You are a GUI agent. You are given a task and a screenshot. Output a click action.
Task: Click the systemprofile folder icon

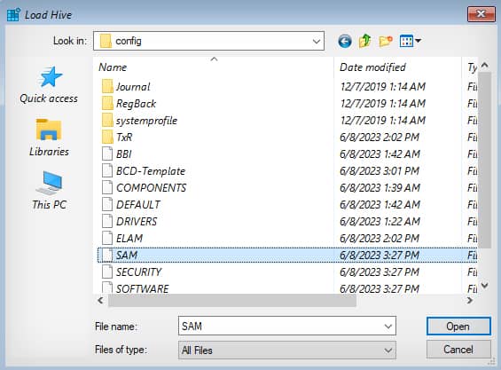click(107, 121)
